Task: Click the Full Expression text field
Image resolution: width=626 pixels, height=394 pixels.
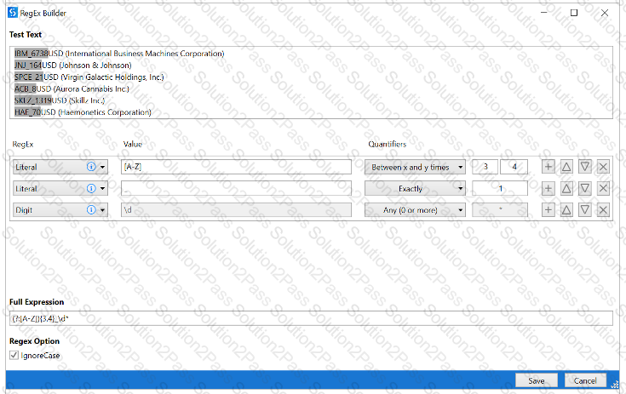Action: pos(311,318)
